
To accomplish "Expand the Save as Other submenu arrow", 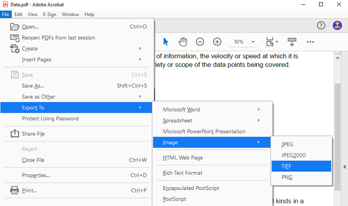I will (x=140, y=97).
